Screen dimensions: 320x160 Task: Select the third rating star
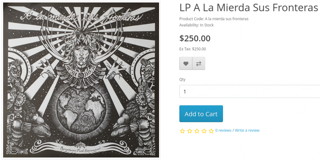197,131
